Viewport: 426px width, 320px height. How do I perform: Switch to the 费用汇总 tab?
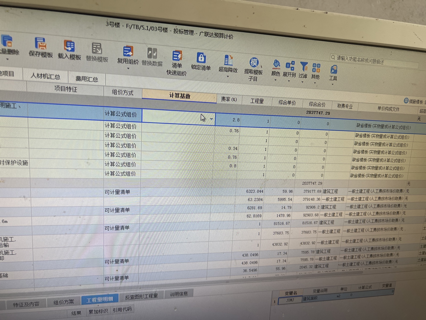[x=87, y=79]
